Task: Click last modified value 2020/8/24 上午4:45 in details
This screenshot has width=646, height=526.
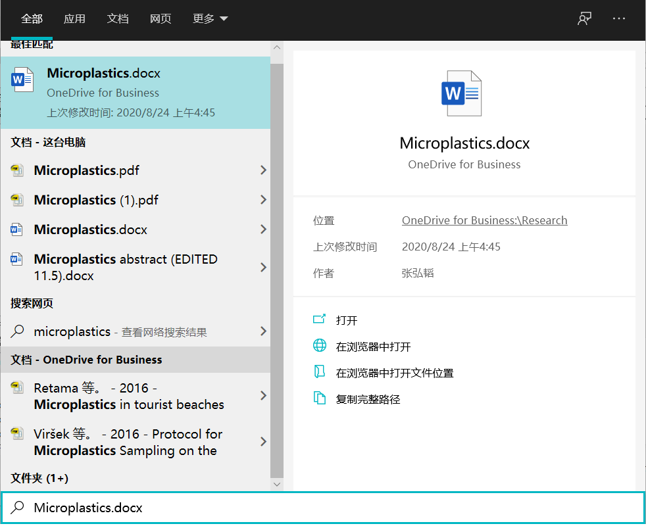Action: point(451,247)
